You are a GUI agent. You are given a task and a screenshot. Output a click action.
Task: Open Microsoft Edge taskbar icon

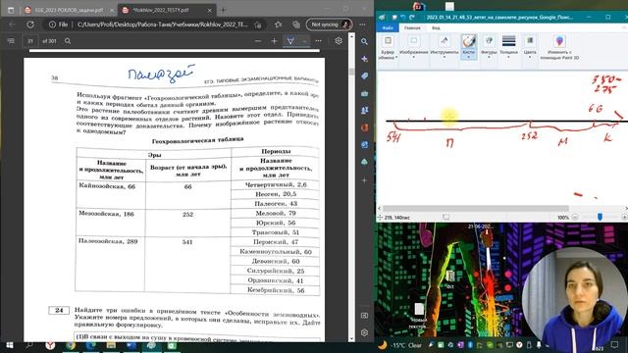click(x=91, y=345)
